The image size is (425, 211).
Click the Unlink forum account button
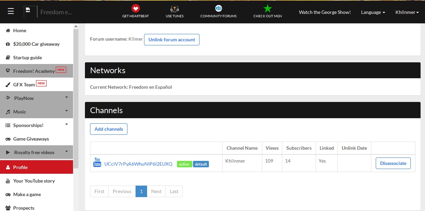(172, 40)
